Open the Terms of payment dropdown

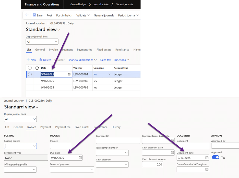coord(92,169)
